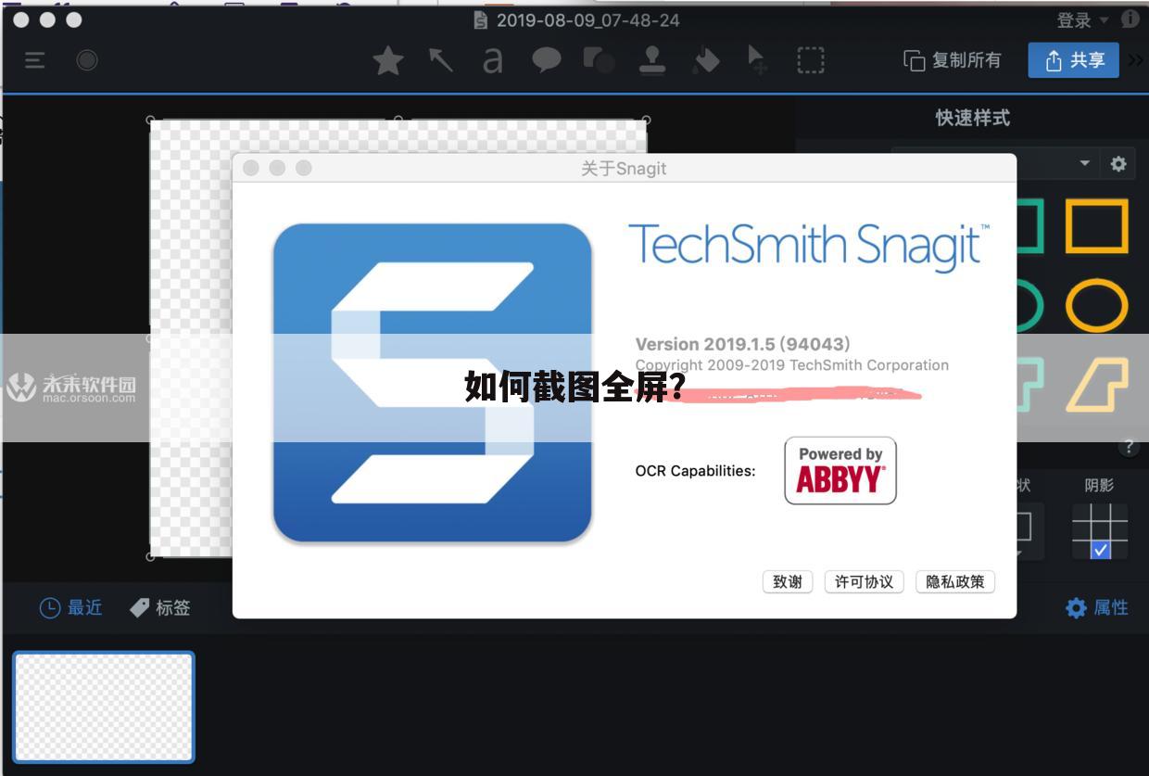Image resolution: width=1149 pixels, height=776 pixels.
Task: Click the OCR Capabilities label
Action: tap(695, 471)
